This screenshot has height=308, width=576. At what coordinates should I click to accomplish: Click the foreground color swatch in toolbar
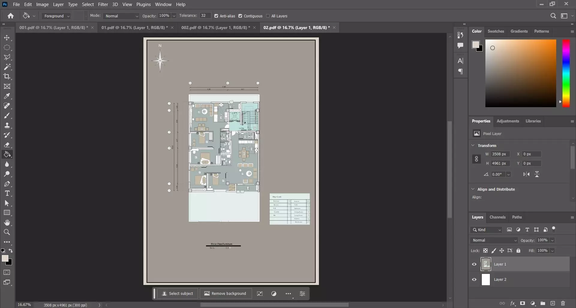tap(5, 259)
